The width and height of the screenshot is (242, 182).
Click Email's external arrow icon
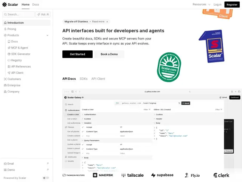[48, 163]
